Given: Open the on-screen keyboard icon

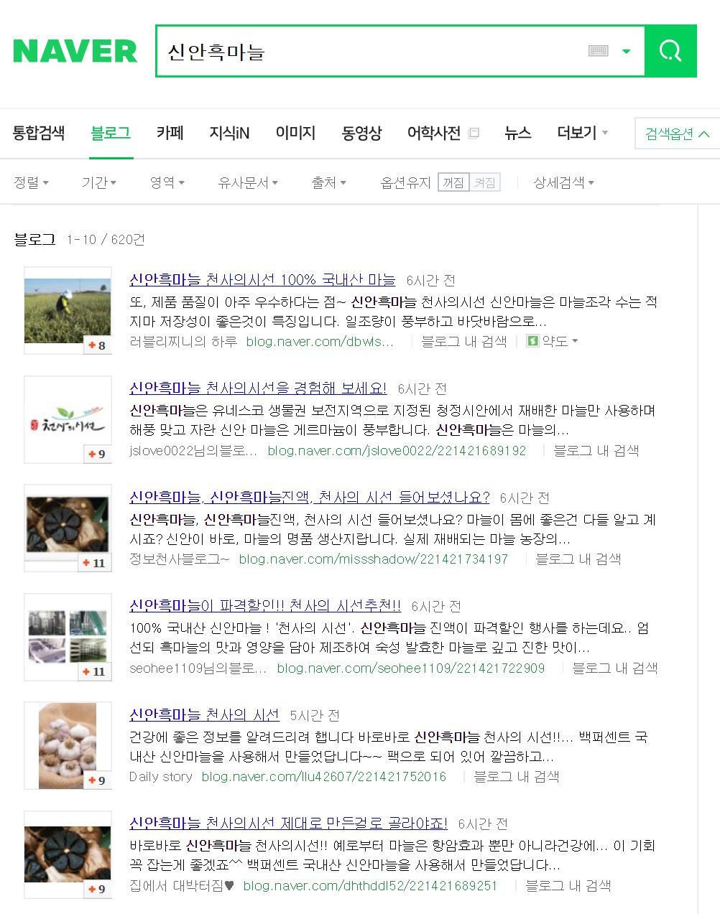Looking at the screenshot, I should 598,51.
